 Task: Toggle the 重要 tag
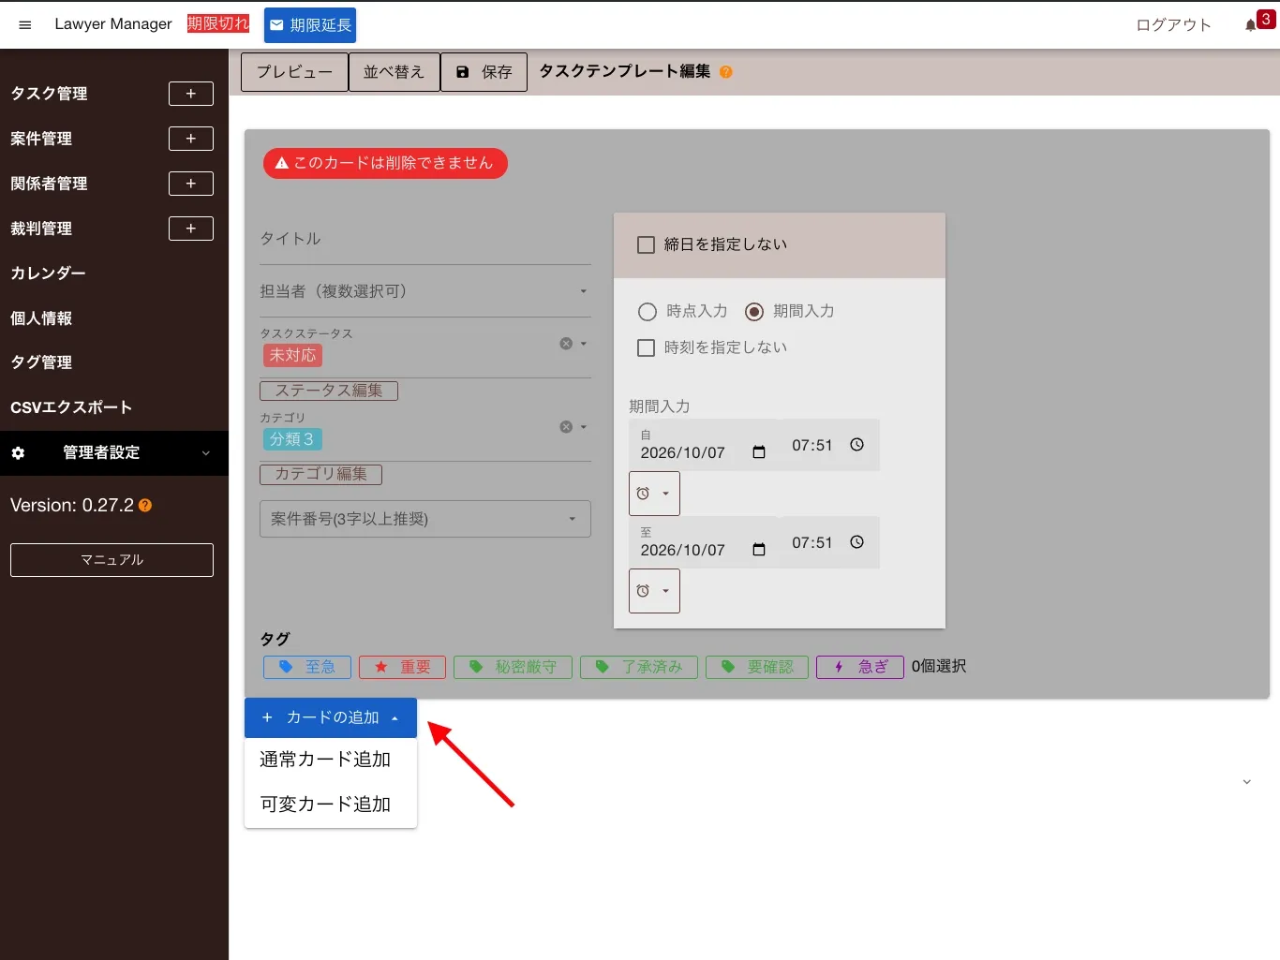(x=402, y=667)
